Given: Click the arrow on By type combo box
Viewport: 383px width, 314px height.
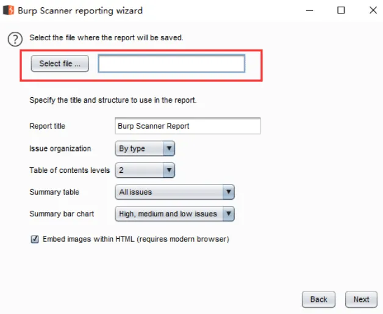Looking at the screenshot, I should tap(169, 148).
